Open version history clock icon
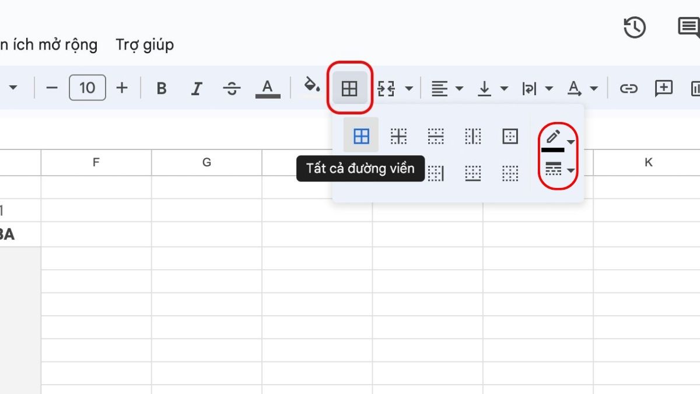This screenshot has width=700, height=394. click(635, 27)
